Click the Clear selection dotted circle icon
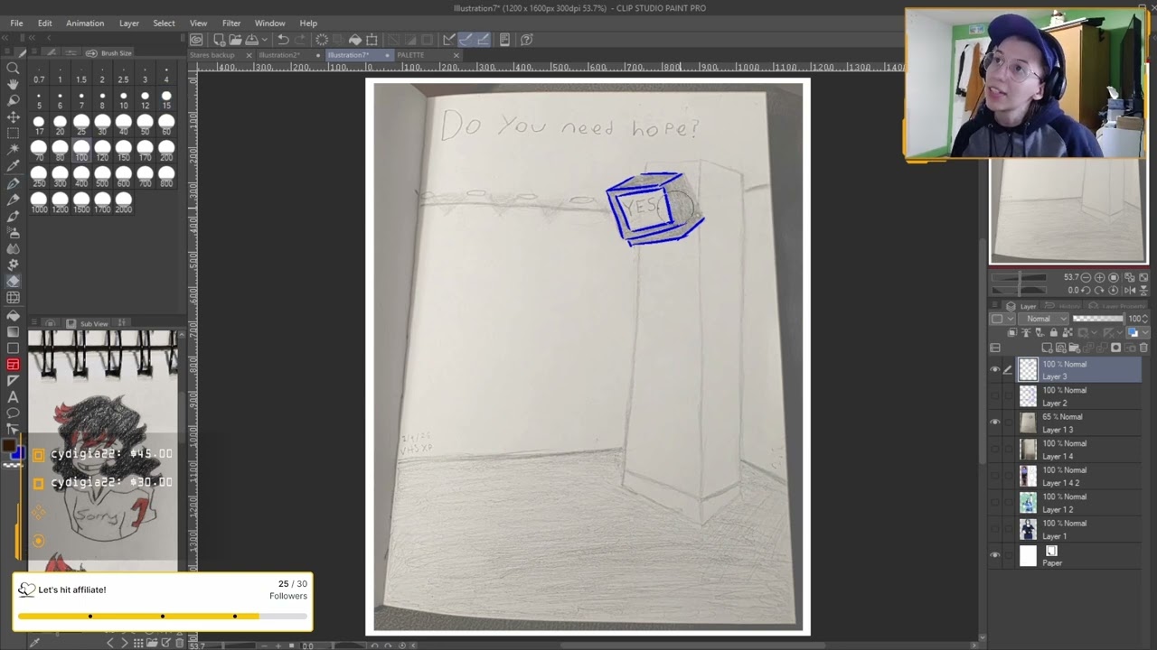The height and width of the screenshot is (650, 1157). click(321, 40)
